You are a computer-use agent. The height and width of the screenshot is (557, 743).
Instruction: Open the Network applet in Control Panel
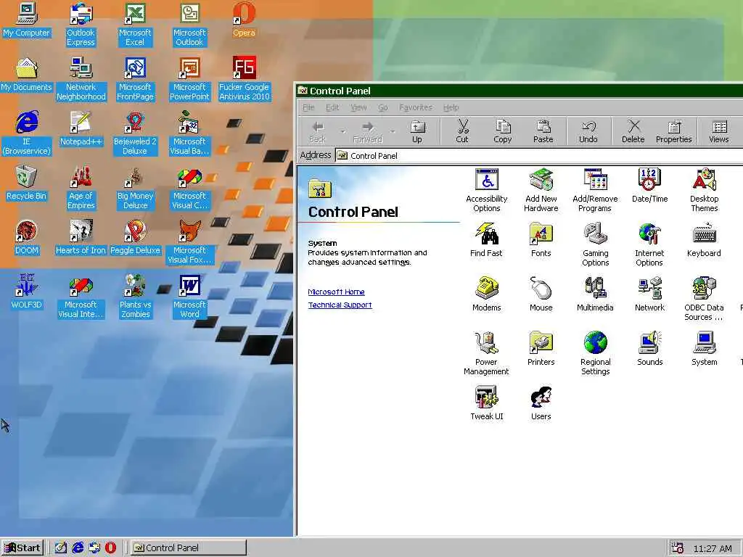[x=649, y=294]
